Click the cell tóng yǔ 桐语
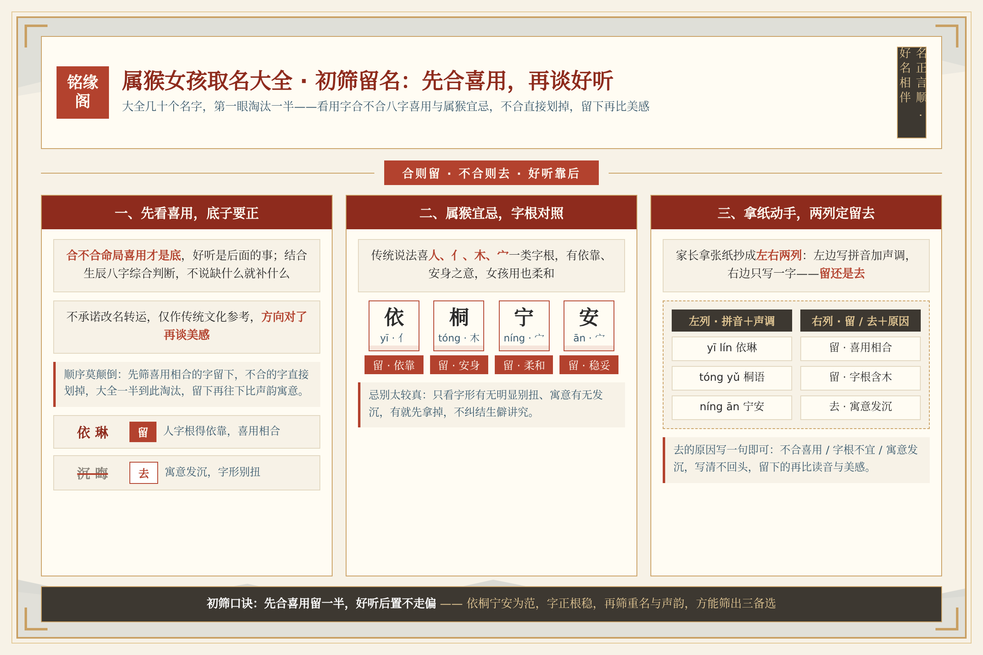The width and height of the screenshot is (983, 655). coord(732,377)
